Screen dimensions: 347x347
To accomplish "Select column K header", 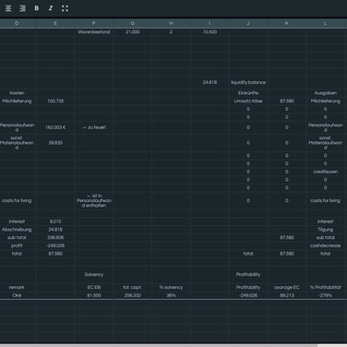I will (x=287, y=23).
